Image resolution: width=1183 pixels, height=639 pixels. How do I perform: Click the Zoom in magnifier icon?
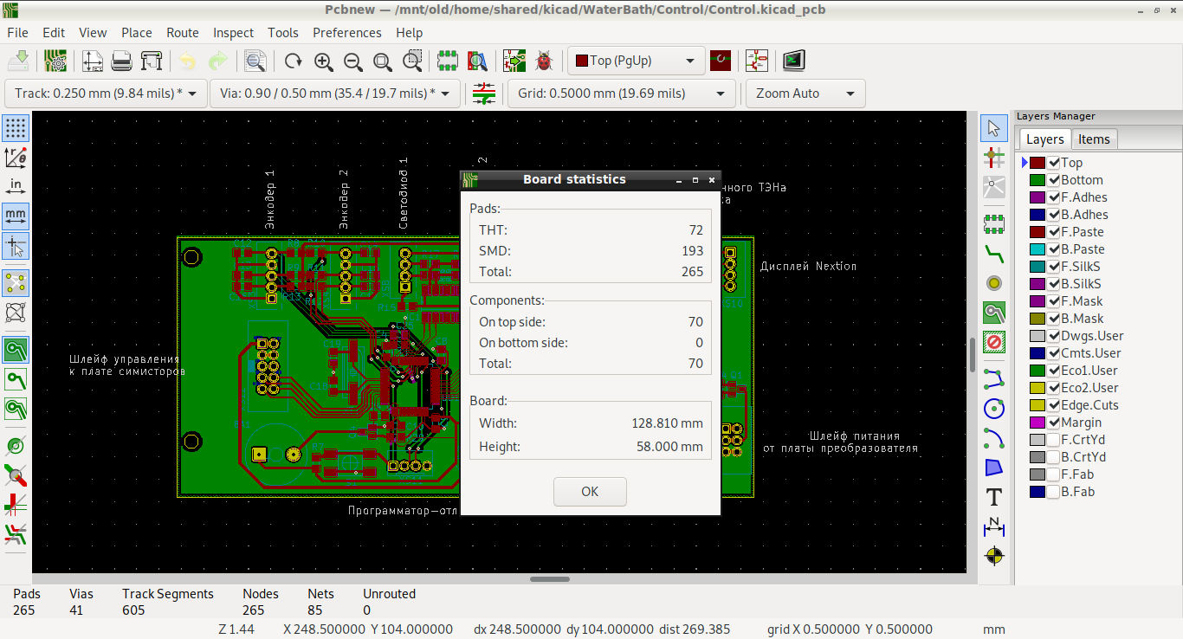point(323,61)
